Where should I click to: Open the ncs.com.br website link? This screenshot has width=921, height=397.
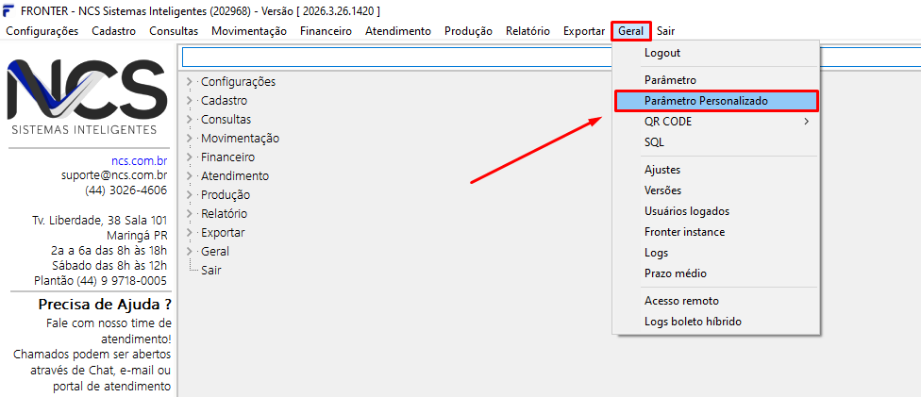139,161
